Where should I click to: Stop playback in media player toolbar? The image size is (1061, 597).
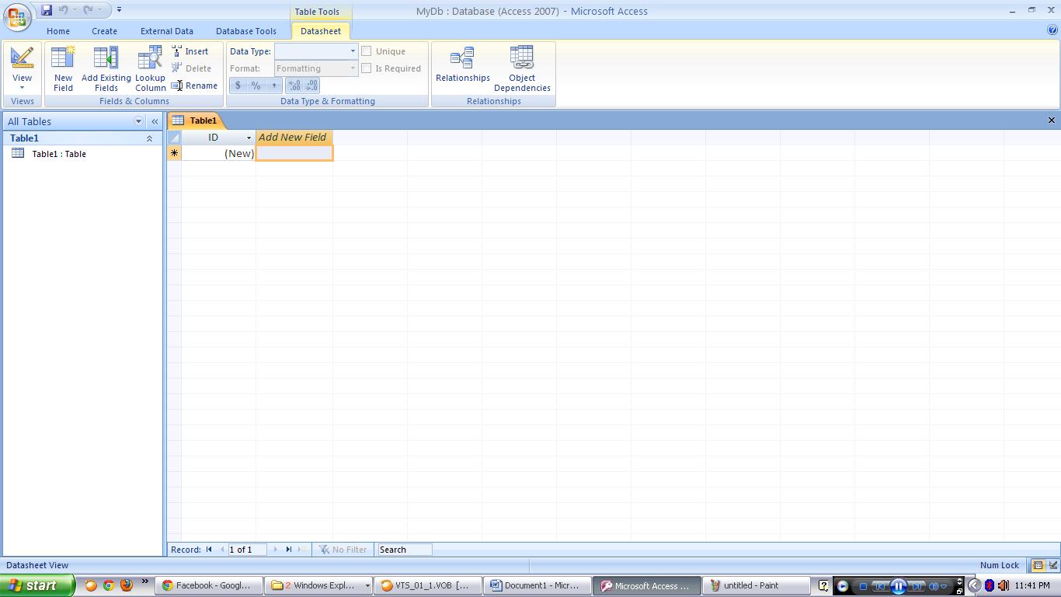[x=862, y=586]
